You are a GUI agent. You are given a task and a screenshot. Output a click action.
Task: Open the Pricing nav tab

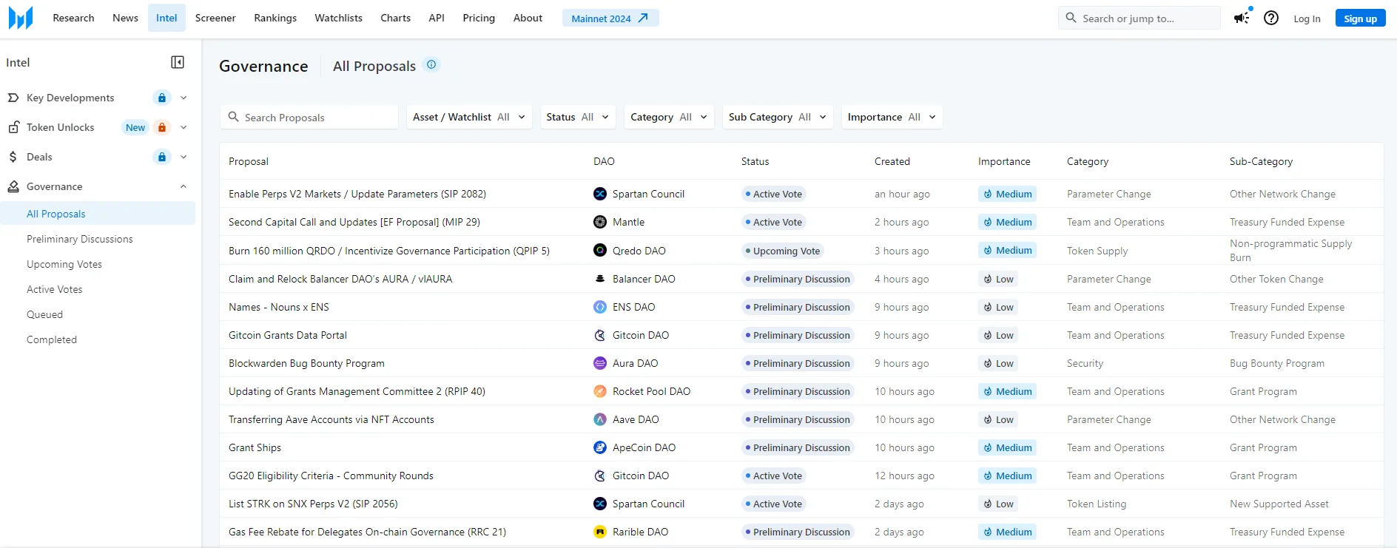pos(479,18)
